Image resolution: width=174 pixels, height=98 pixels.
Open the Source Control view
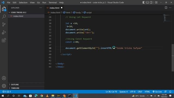(x=4, y=24)
